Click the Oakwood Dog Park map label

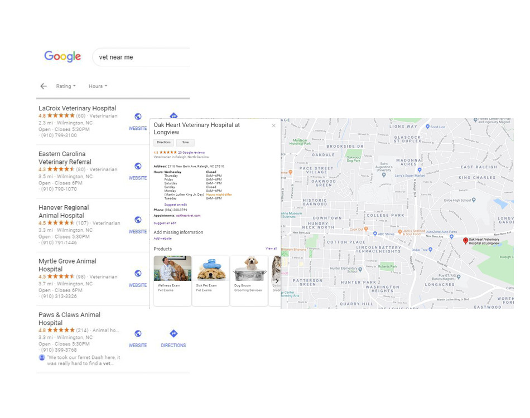click(354, 159)
